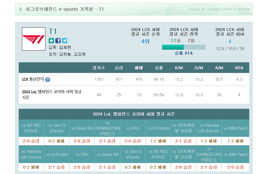Click the 승률 column header
Image resolution: width=261 pixels, height=174 pixels.
coord(159,68)
